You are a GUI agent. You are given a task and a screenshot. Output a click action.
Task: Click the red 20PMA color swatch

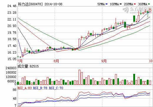(135, 4)
